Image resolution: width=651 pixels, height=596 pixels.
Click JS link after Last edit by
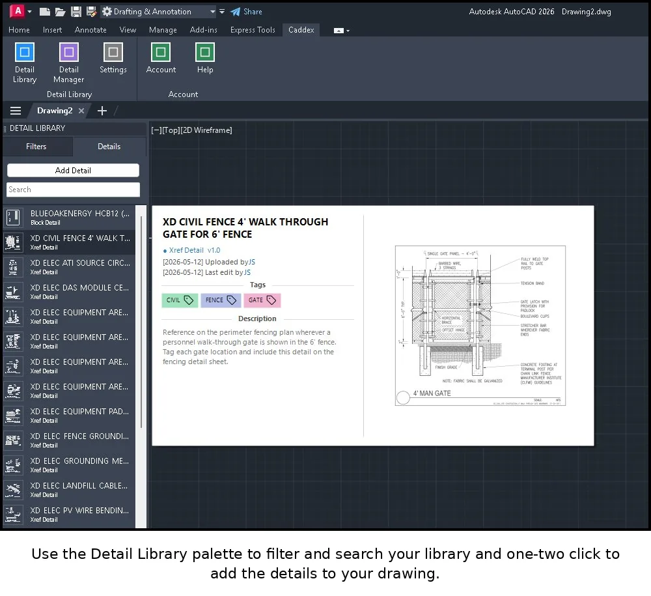(x=247, y=272)
